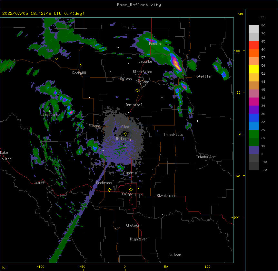278x271 pixels.
Task: Select the ThreeHills label
Action: [x=173, y=135]
